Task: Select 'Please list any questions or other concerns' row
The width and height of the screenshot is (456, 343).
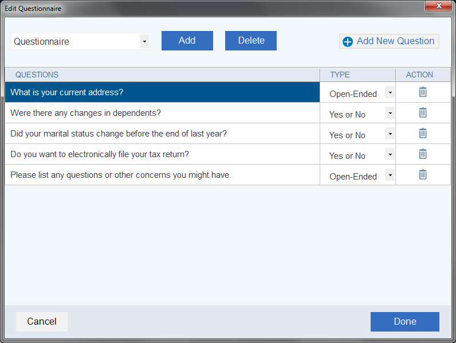Action: tap(162, 175)
